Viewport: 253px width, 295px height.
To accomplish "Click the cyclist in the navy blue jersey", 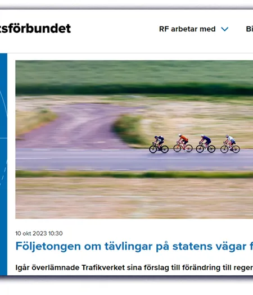I will tap(205, 143).
